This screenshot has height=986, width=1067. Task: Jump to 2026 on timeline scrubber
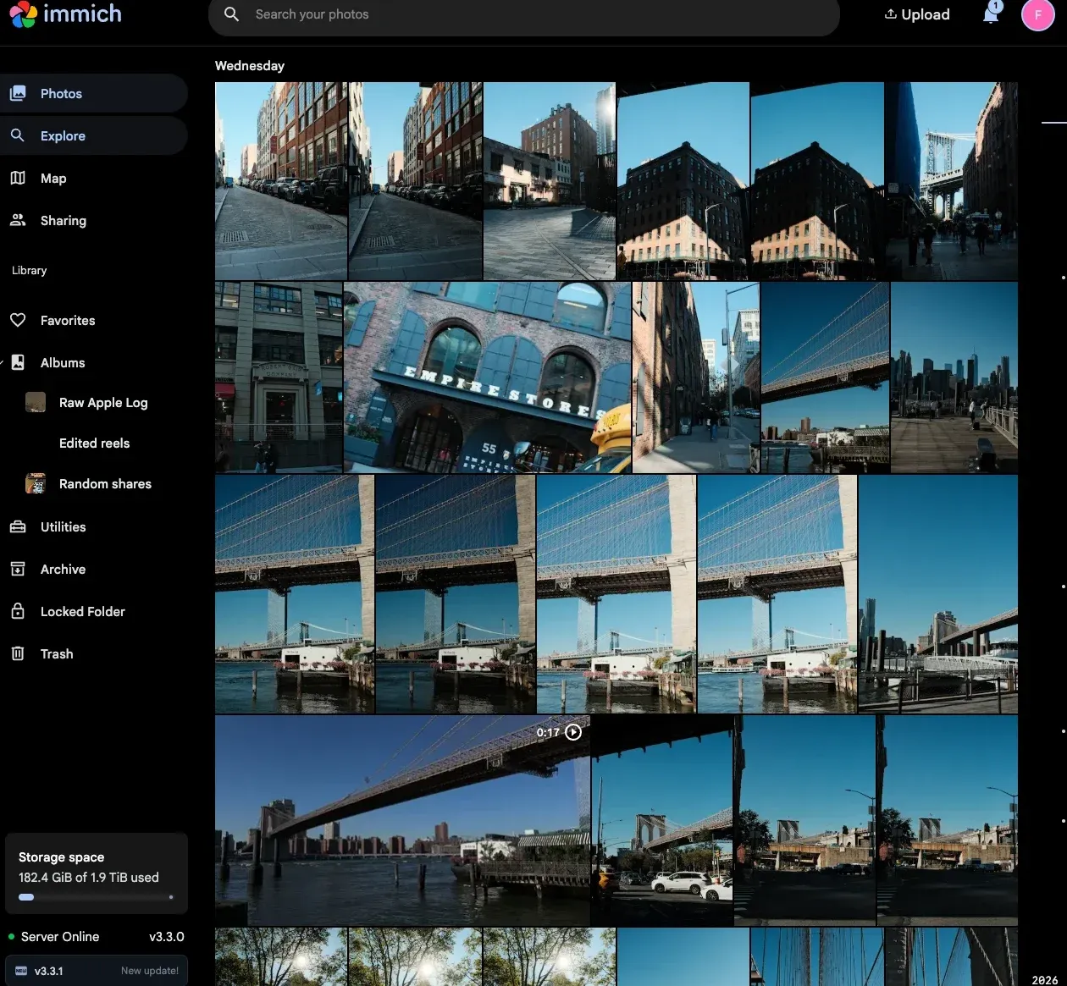[x=1044, y=979]
